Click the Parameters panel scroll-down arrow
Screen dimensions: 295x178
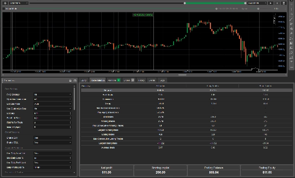point(74,173)
